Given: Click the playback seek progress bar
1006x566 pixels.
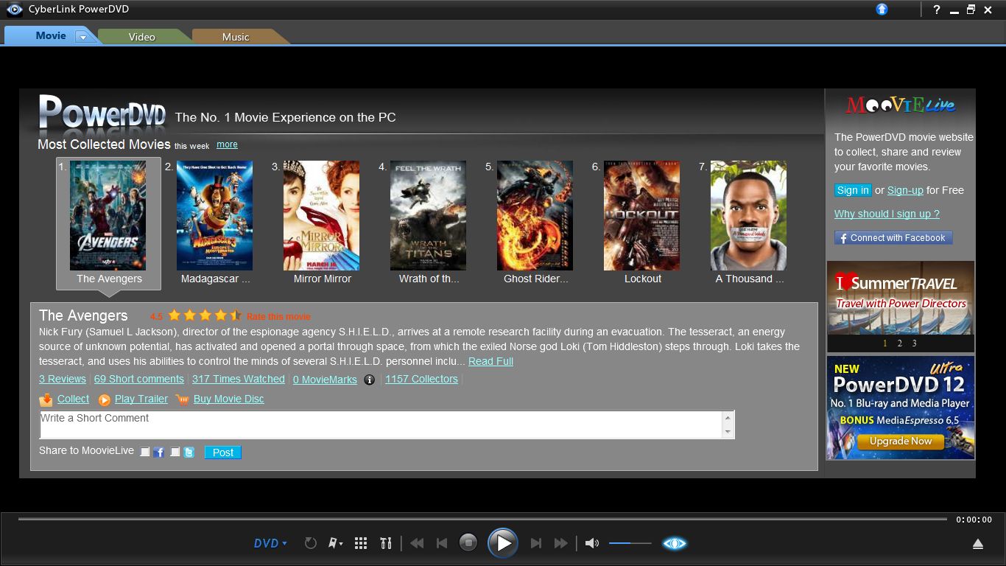Looking at the screenshot, I should [x=482, y=519].
